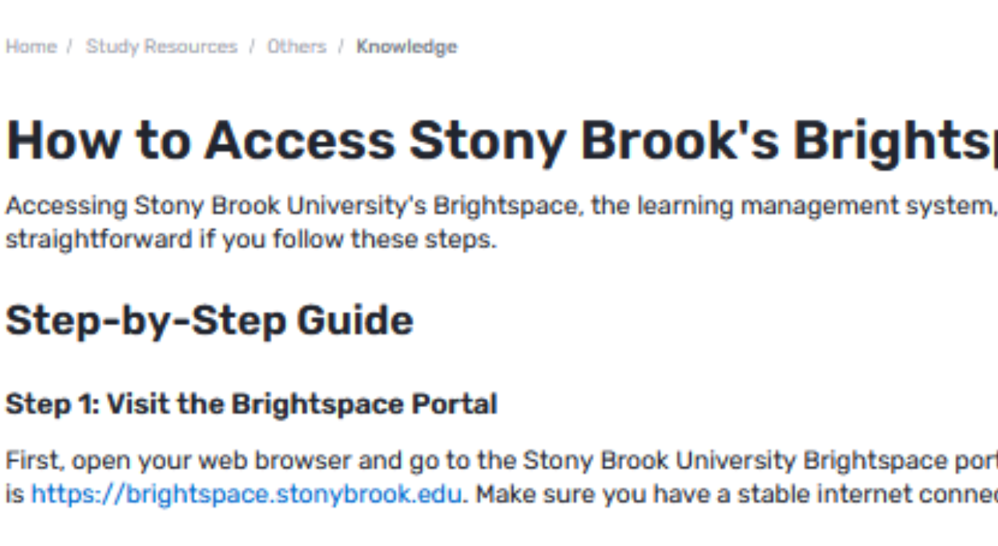Open the Study Resources breadcrumb link
Screen dimensions: 998x546
(x=161, y=46)
